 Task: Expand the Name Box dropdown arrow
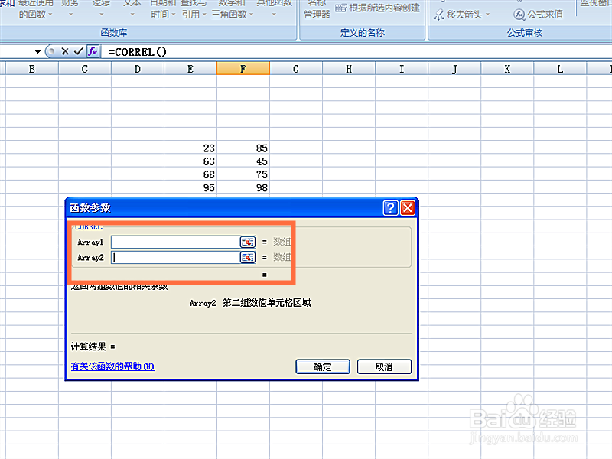[x=37, y=51]
